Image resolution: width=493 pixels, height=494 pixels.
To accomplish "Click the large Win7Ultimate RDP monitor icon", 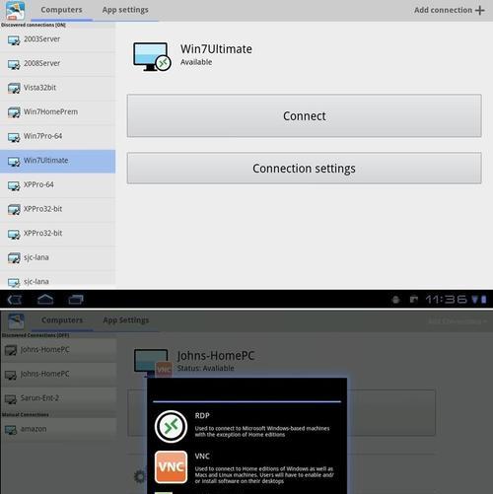I will coord(152,56).
